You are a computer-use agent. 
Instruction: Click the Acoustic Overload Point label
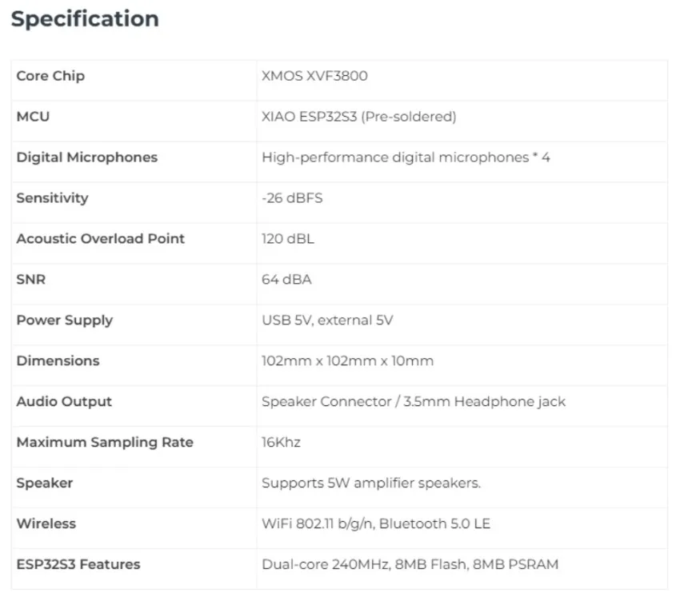pos(100,239)
